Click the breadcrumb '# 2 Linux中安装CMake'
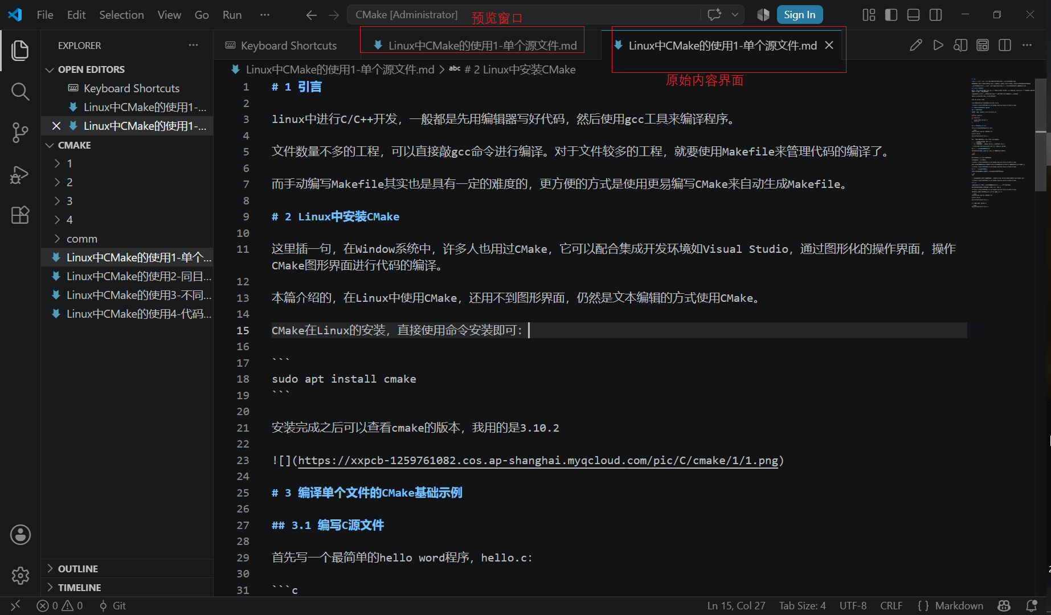The height and width of the screenshot is (615, 1051). [x=520, y=69]
